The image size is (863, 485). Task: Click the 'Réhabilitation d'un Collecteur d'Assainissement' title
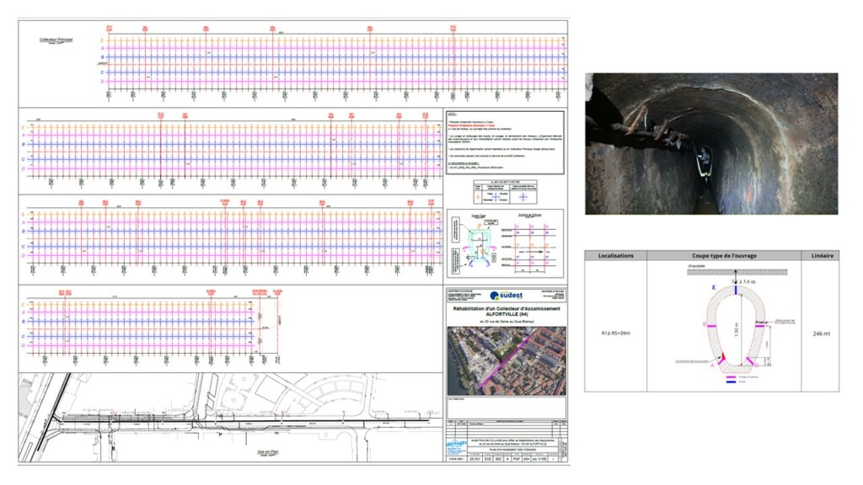pyautogui.click(x=506, y=312)
